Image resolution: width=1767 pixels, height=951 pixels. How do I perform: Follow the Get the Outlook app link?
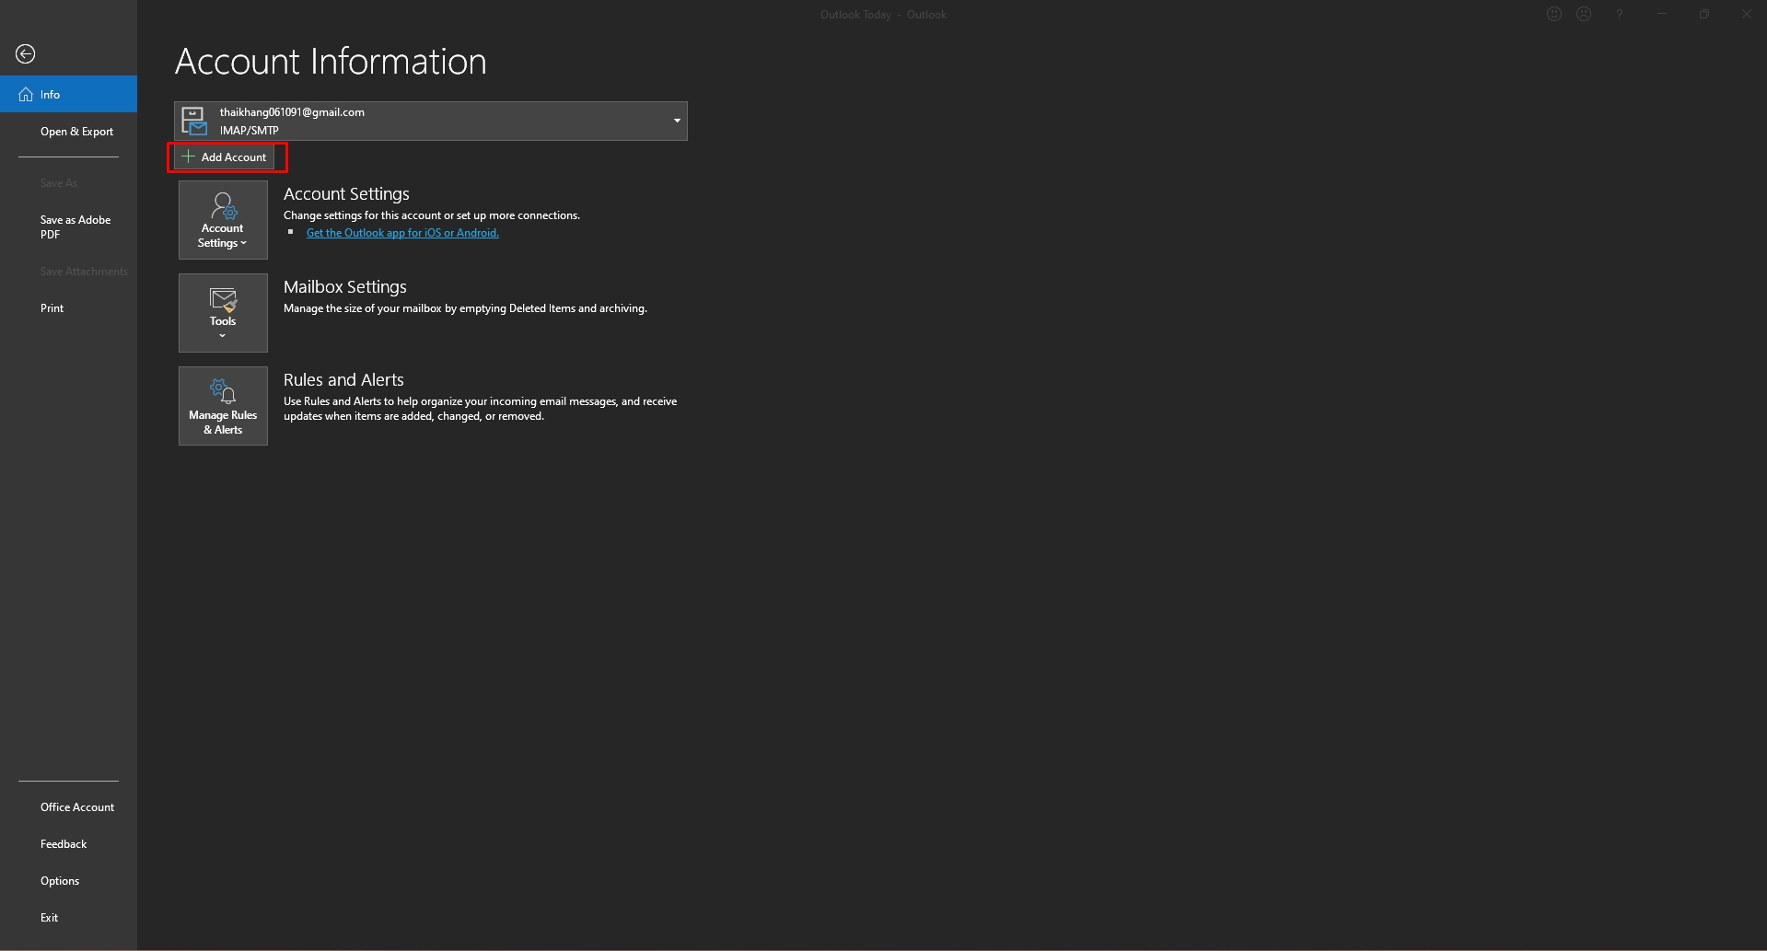point(402,233)
